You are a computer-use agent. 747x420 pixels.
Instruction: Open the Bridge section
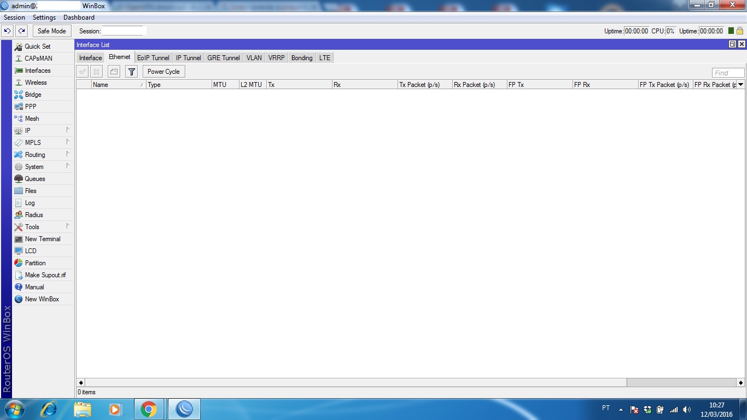43,95
